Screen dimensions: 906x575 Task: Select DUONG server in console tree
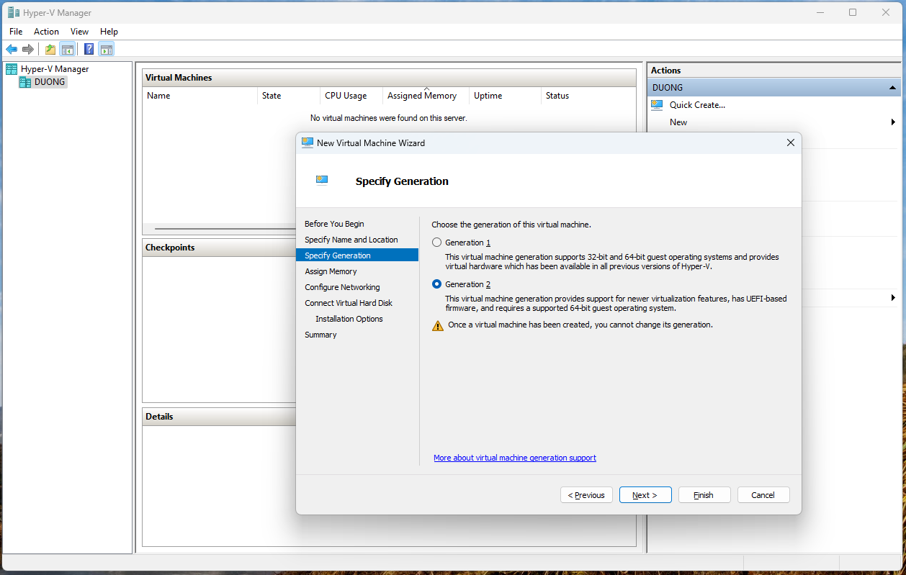[42, 82]
